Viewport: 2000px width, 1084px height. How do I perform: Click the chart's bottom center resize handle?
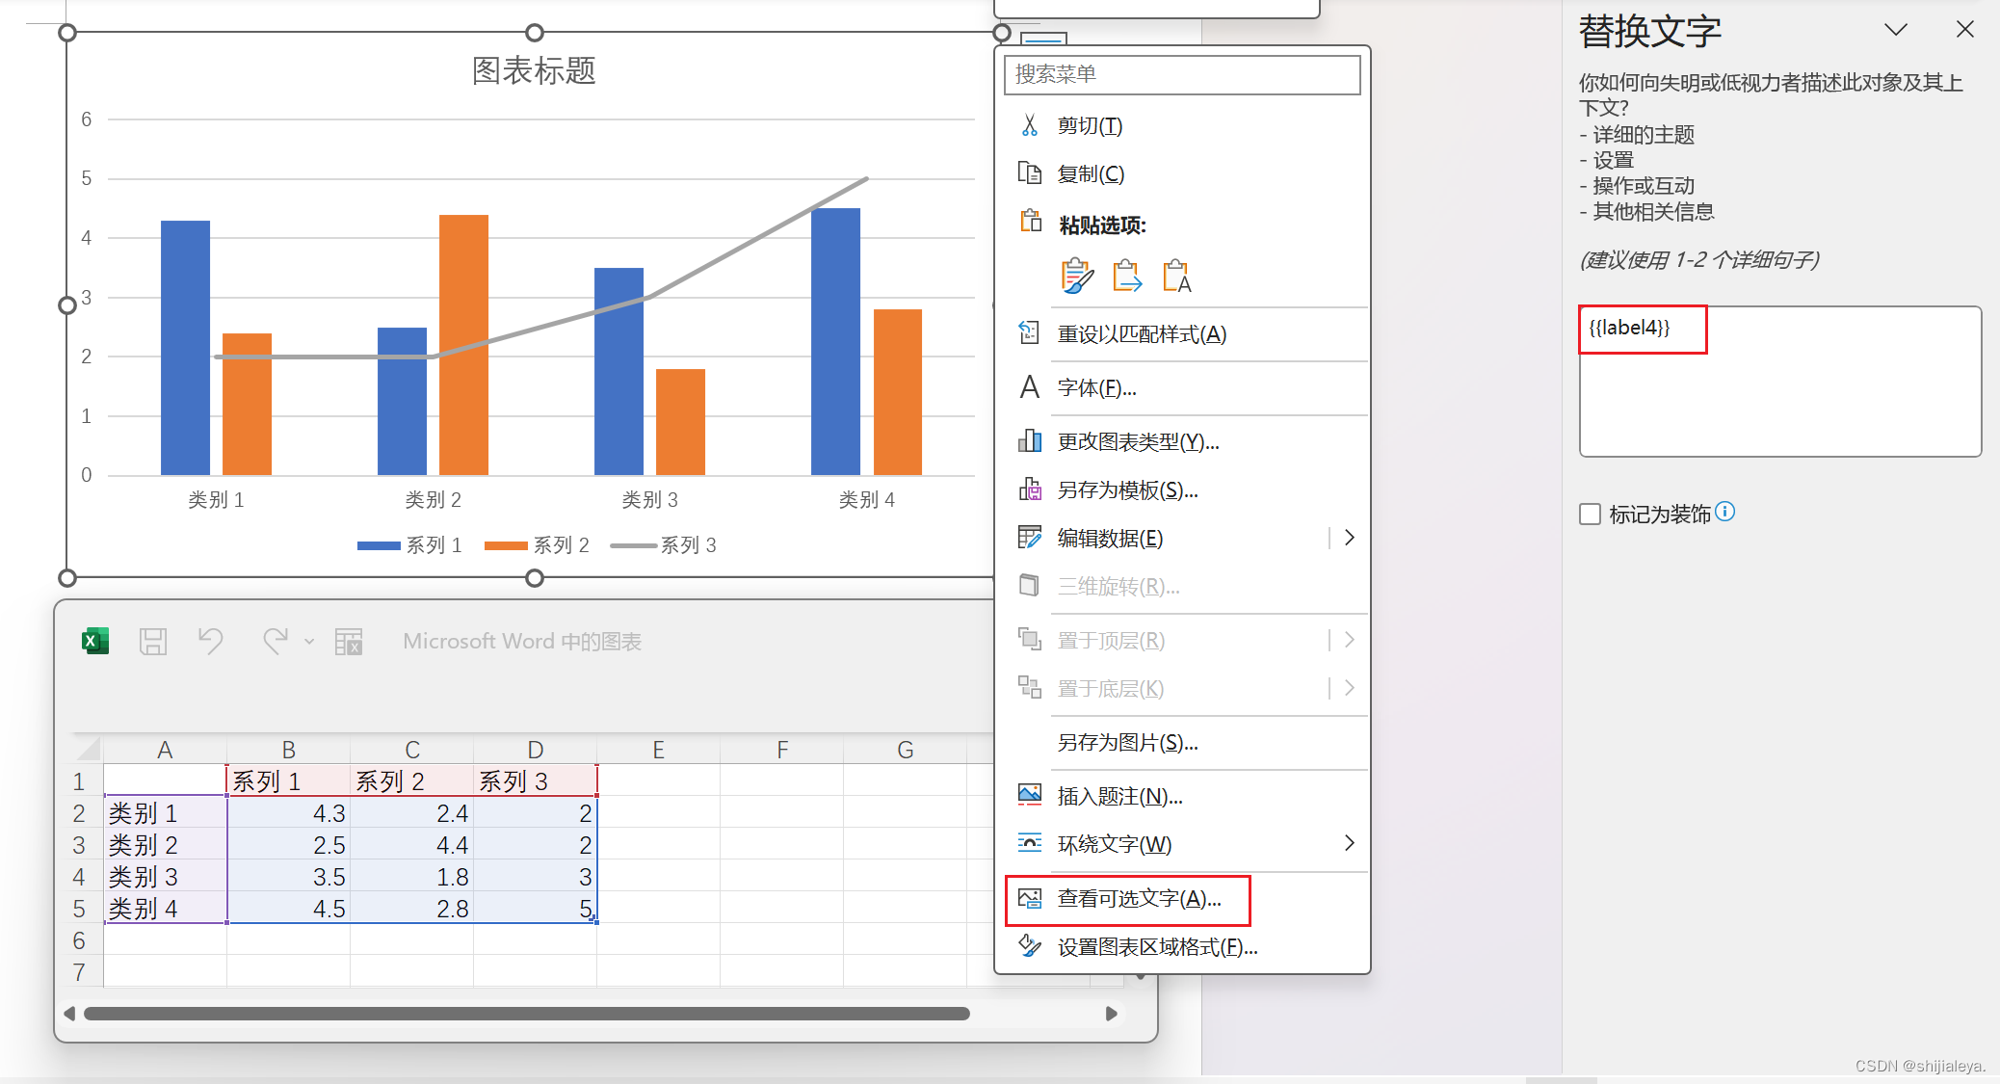[x=535, y=578]
